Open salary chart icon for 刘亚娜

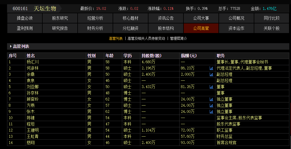pos(211,87)
